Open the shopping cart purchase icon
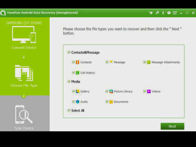The width and height of the screenshot is (196, 147). click(x=151, y=13)
